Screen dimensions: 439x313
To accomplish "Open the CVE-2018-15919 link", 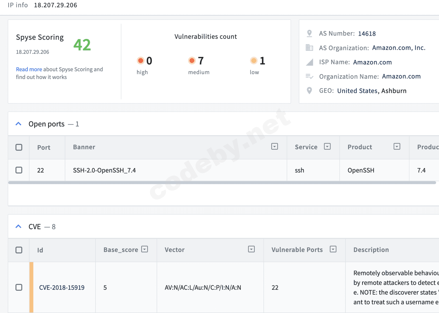I will point(62,287).
